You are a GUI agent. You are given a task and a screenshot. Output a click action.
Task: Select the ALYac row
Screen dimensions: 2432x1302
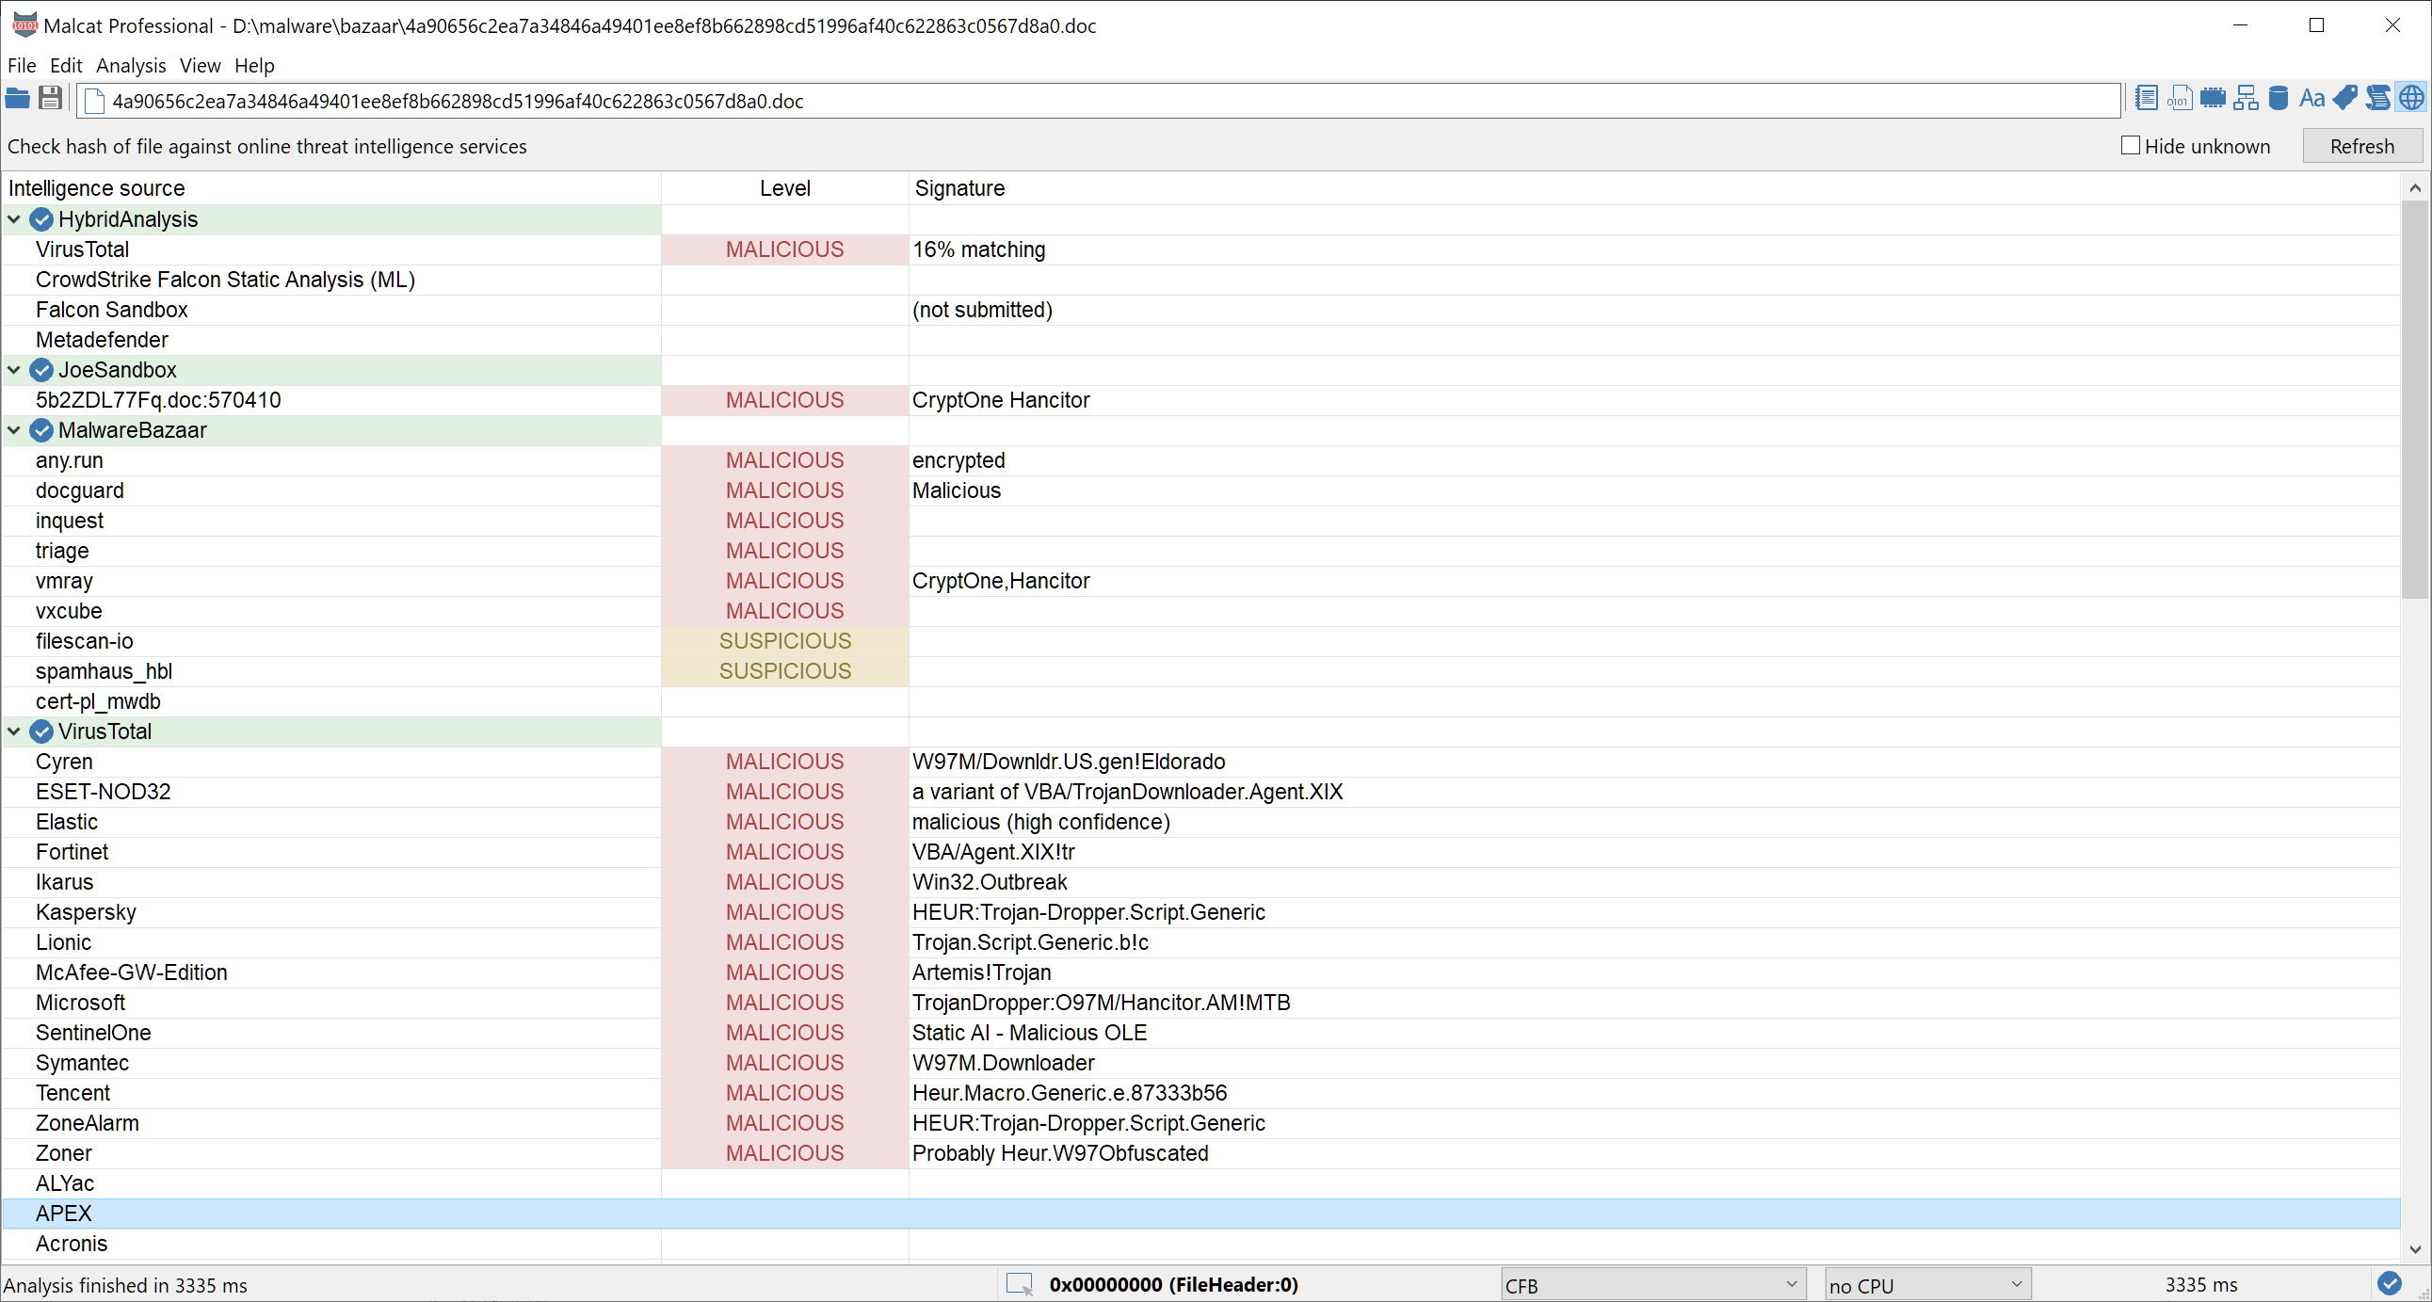[x=1200, y=1183]
